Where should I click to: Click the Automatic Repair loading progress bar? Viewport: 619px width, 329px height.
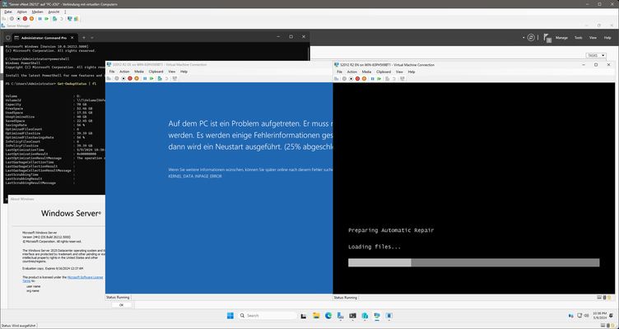pyautogui.click(x=474, y=262)
